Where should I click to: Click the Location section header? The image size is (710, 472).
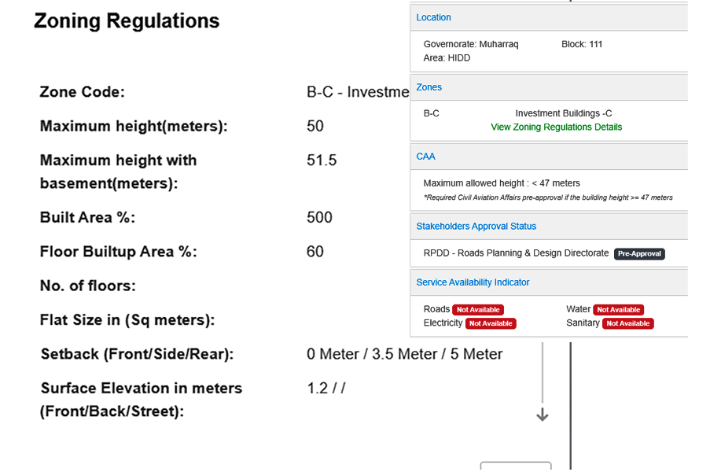(433, 17)
